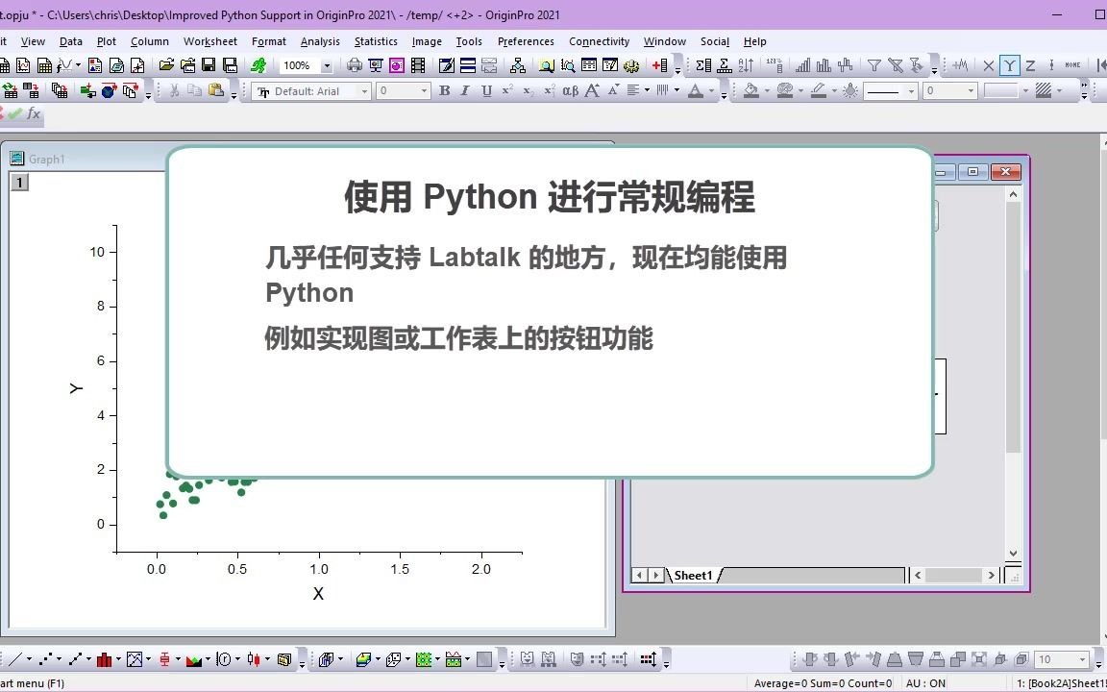The width and height of the screenshot is (1107, 692).
Task: Click the font color A swatch
Action: click(x=696, y=90)
